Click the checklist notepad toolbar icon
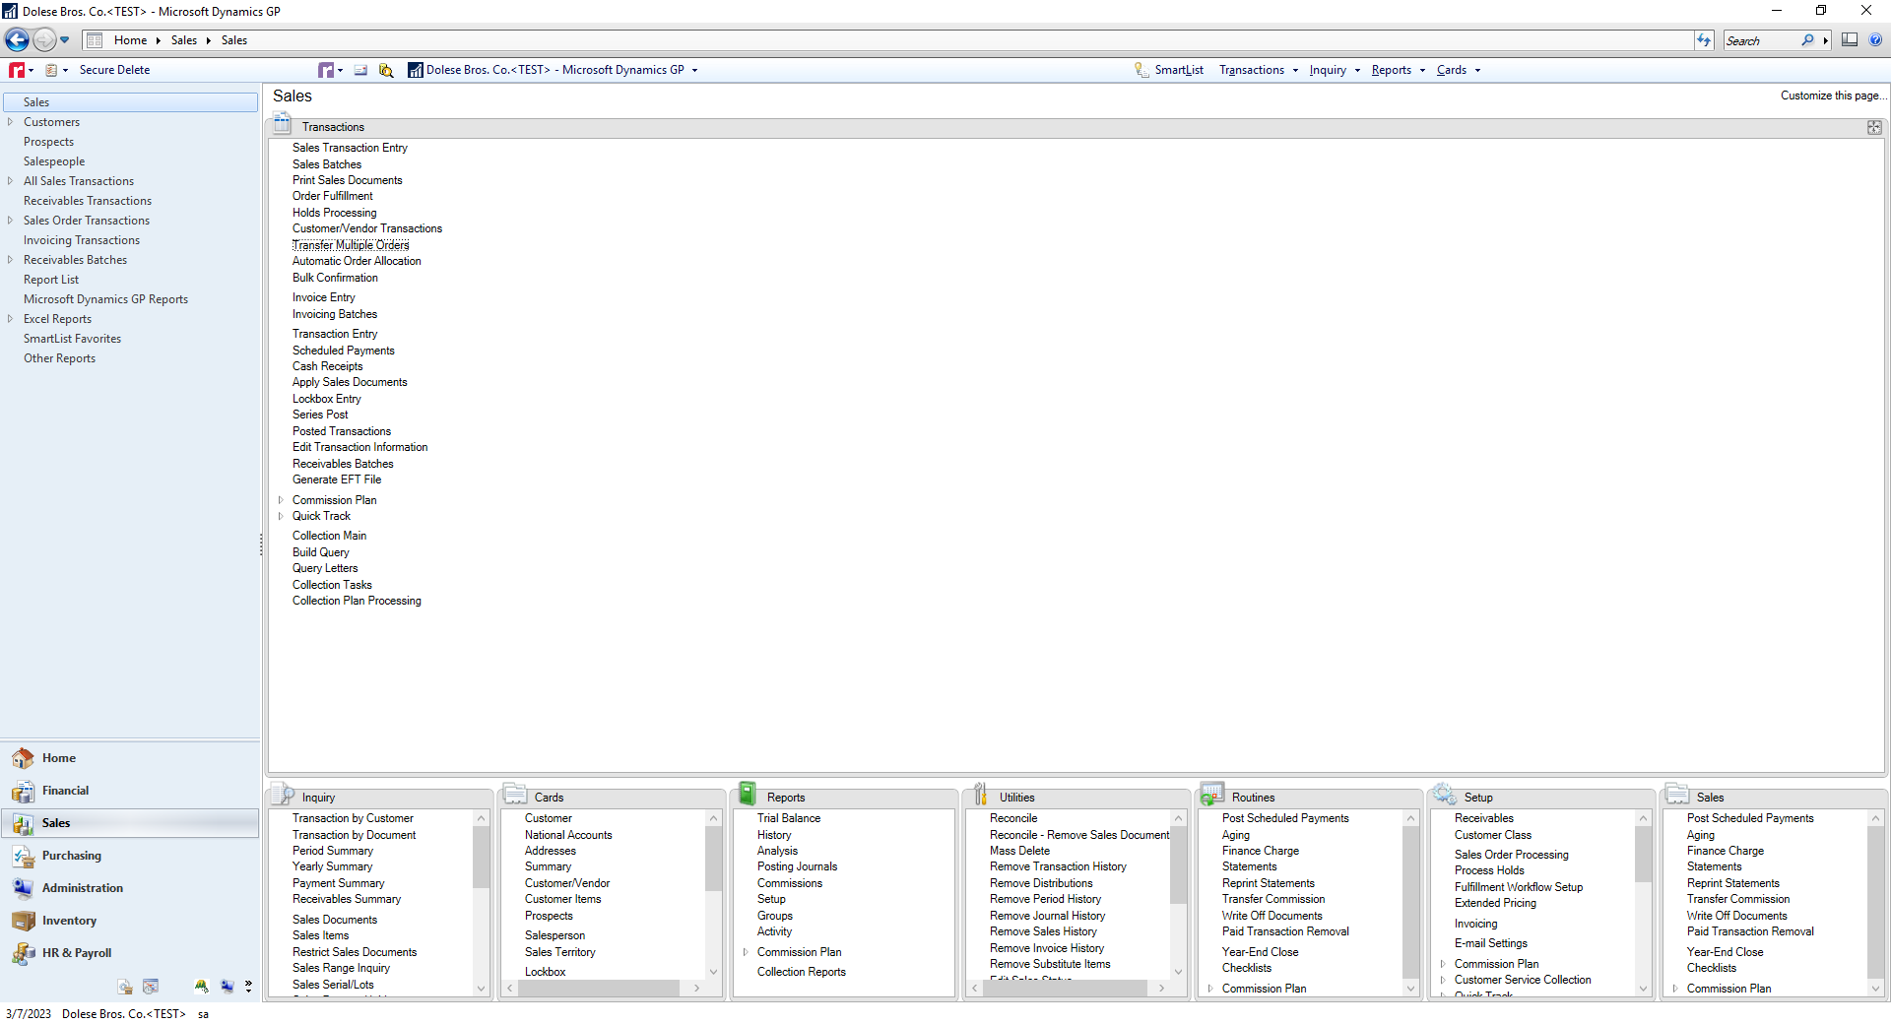Viewport: 1891px width, 1024px height. click(x=51, y=70)
